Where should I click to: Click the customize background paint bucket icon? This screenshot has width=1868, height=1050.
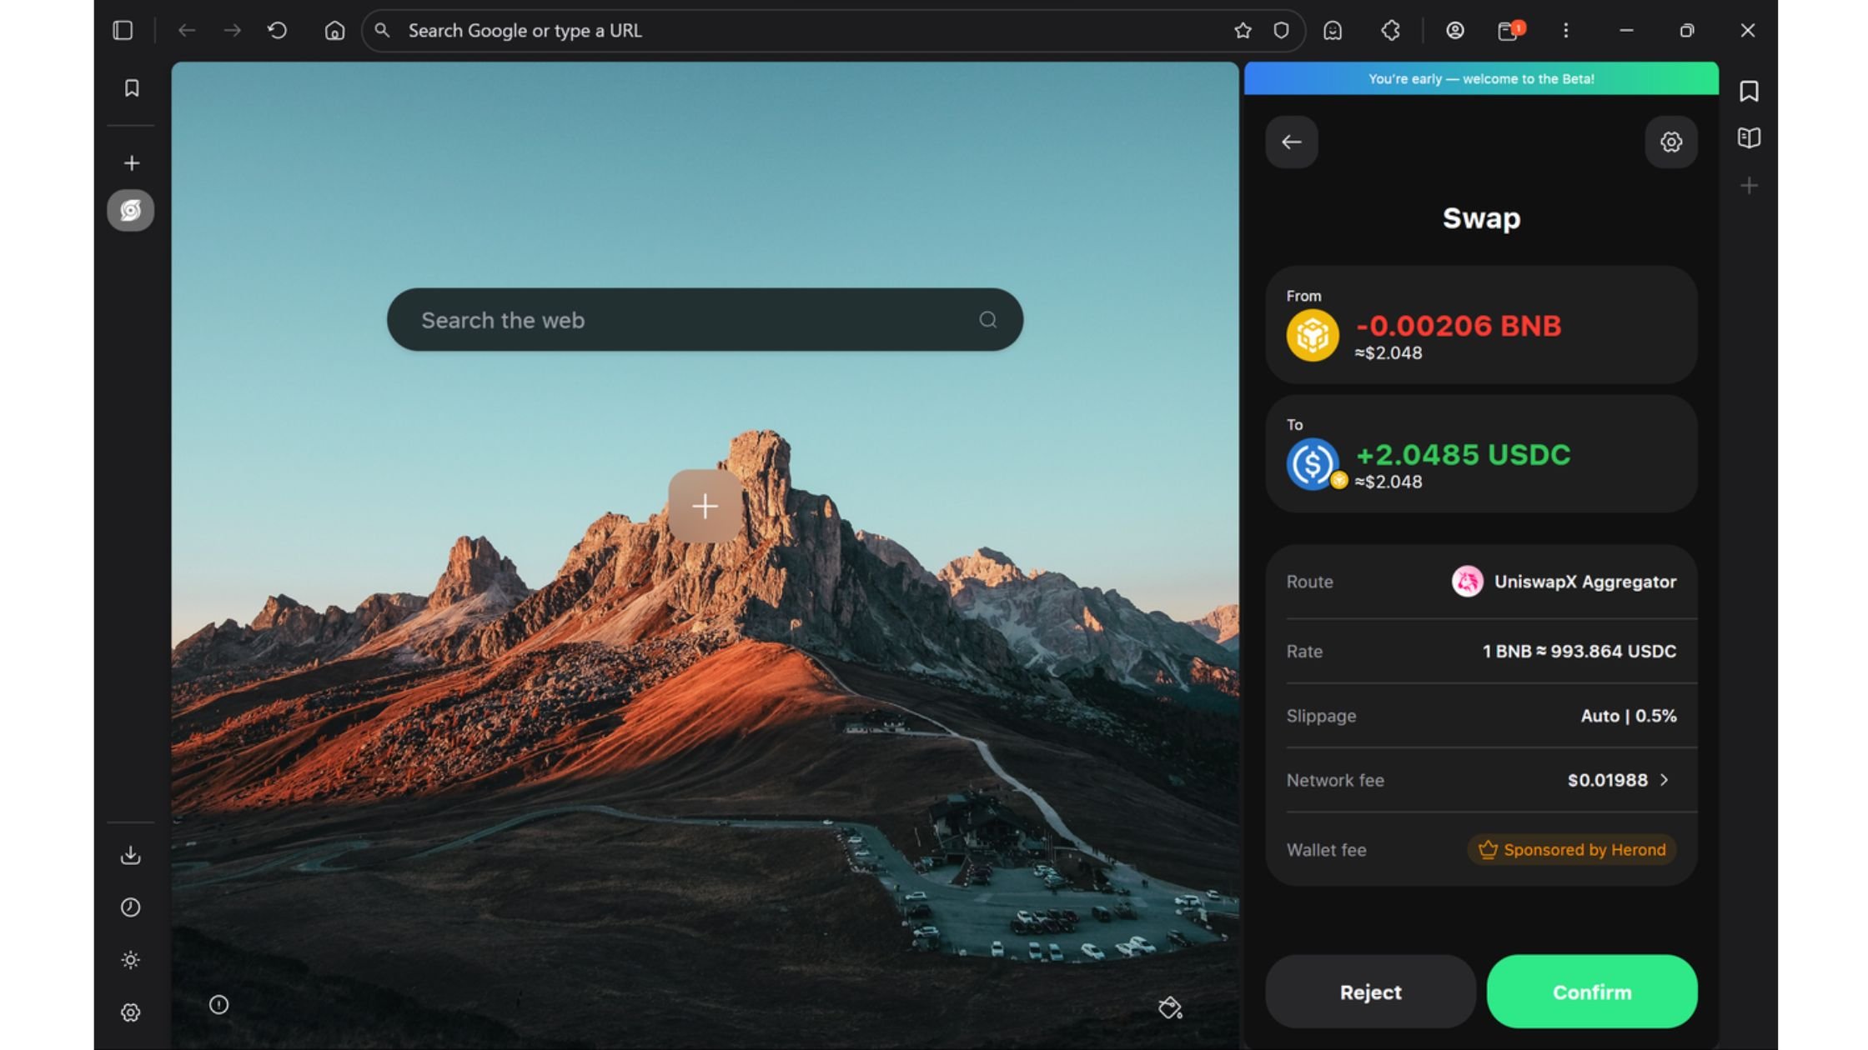pyautogui.click(x=1169, y=1008)
